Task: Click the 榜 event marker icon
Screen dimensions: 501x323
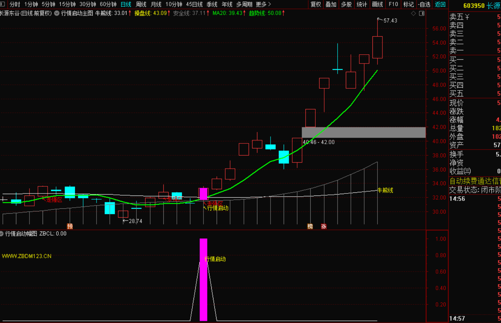Action: [x=310, y=226]
